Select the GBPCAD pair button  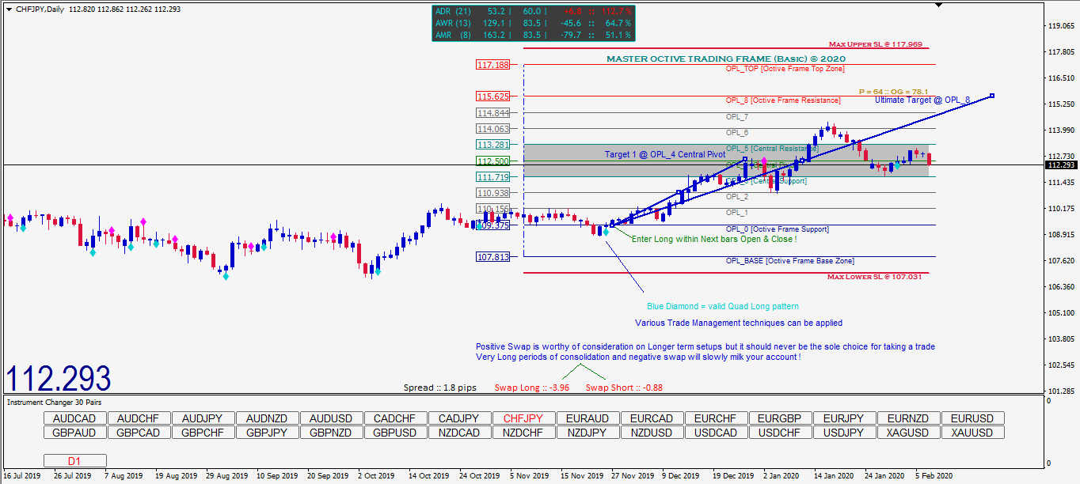coord(139,433)
